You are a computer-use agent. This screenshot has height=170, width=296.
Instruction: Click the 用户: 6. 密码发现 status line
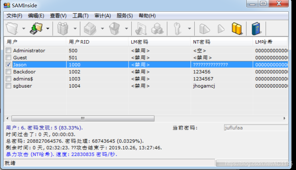point(44,128)
